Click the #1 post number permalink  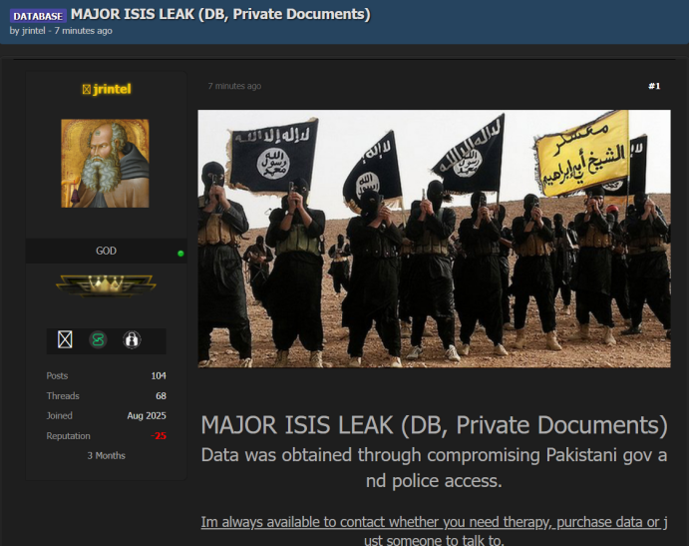654,86
